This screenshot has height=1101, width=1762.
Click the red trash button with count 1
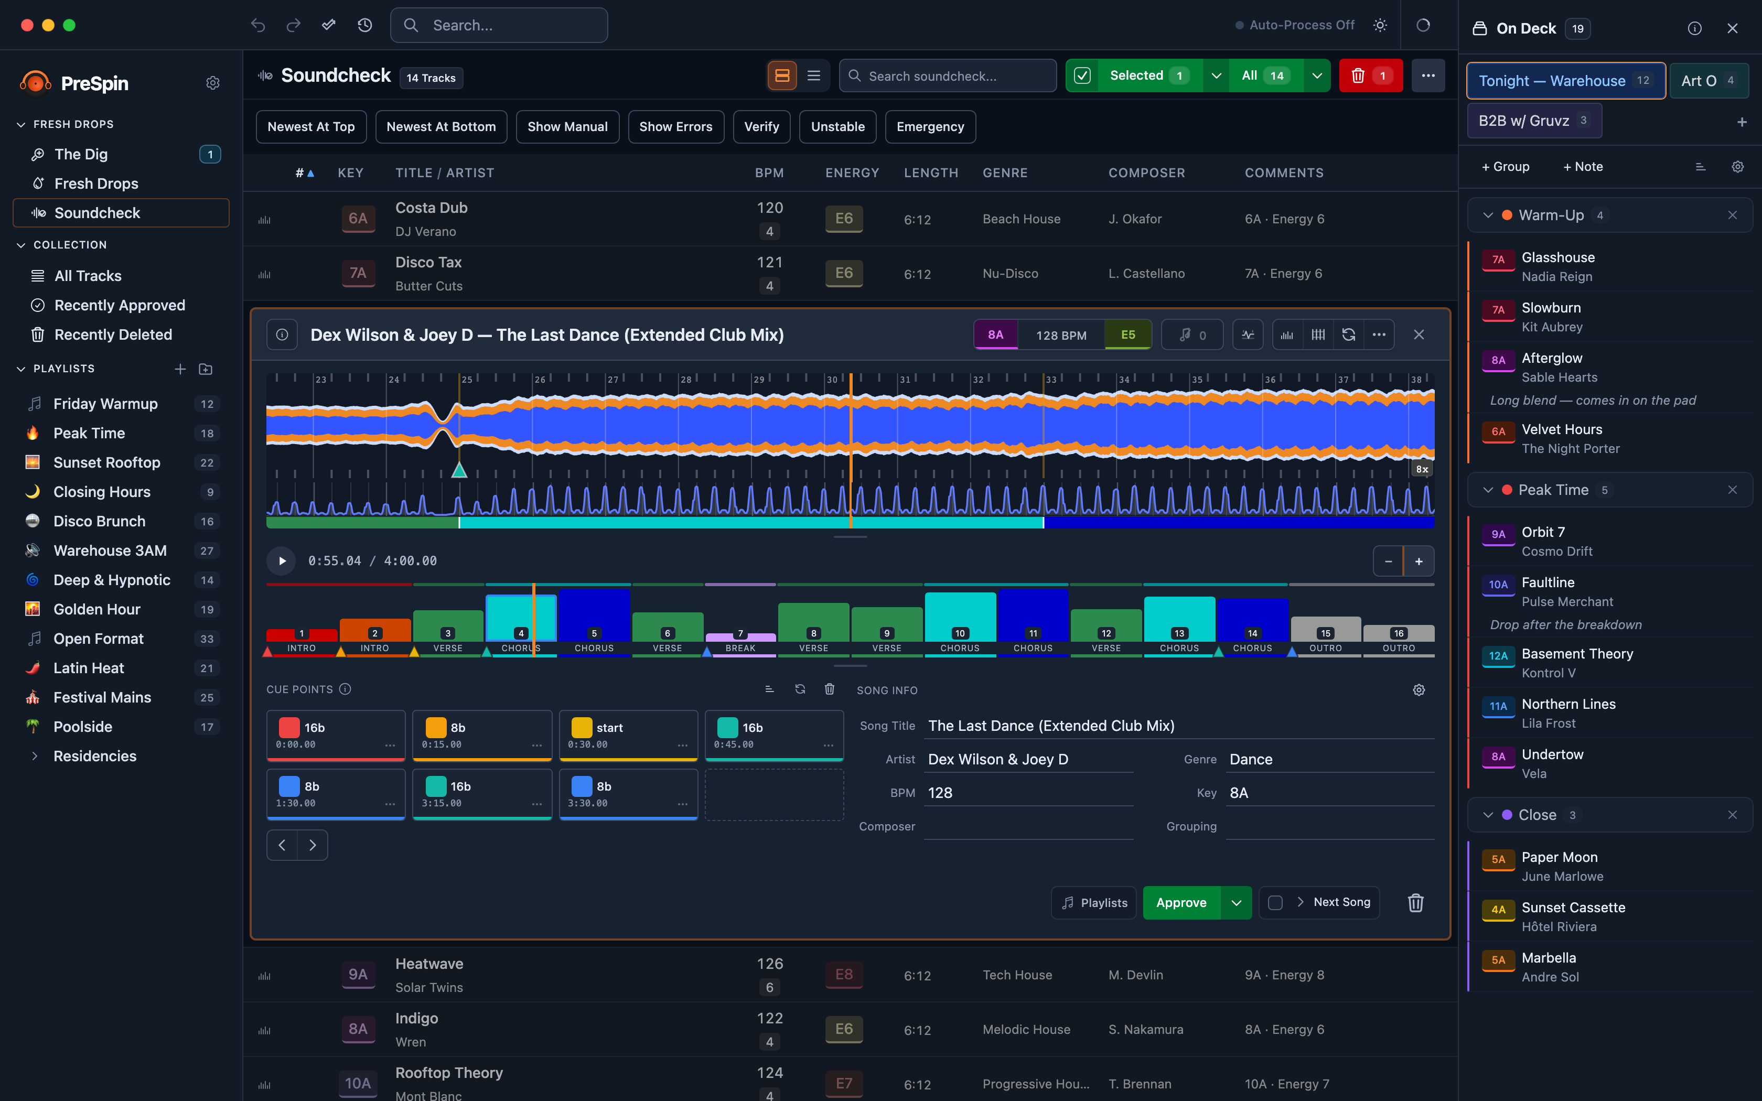point(1370,75)
